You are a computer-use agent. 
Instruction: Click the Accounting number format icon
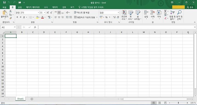[101, 17]
